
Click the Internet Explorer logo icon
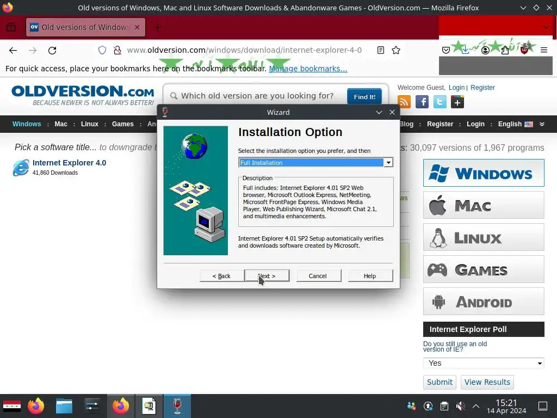[x=21, y=168]
